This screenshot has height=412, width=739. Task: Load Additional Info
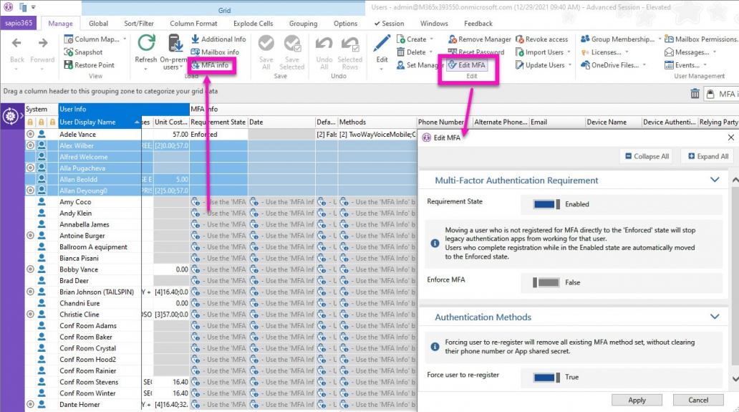pyautogui.click(x=218, y=39)
